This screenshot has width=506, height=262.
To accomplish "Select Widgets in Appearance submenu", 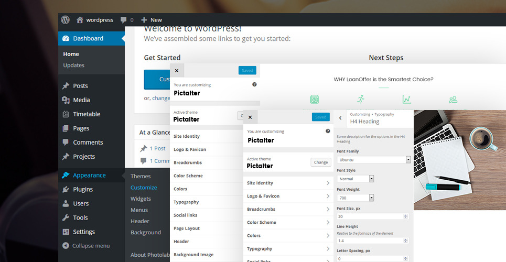I will (141, 199).
